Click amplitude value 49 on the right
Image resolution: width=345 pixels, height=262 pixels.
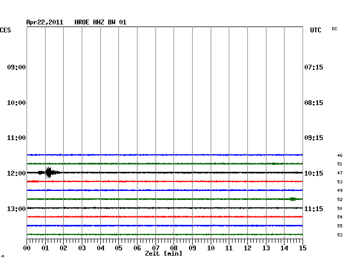[x=340, y=190]
